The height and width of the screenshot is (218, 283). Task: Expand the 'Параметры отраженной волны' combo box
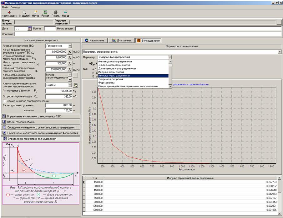(279, 52)
